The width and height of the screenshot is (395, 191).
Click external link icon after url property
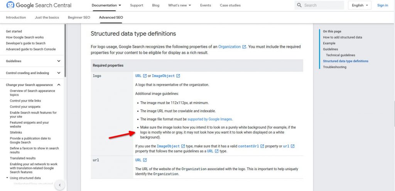pos(292,146)
